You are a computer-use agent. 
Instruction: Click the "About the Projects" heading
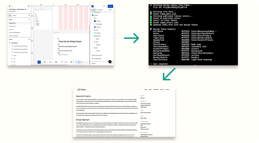click(x=83, y=96)
